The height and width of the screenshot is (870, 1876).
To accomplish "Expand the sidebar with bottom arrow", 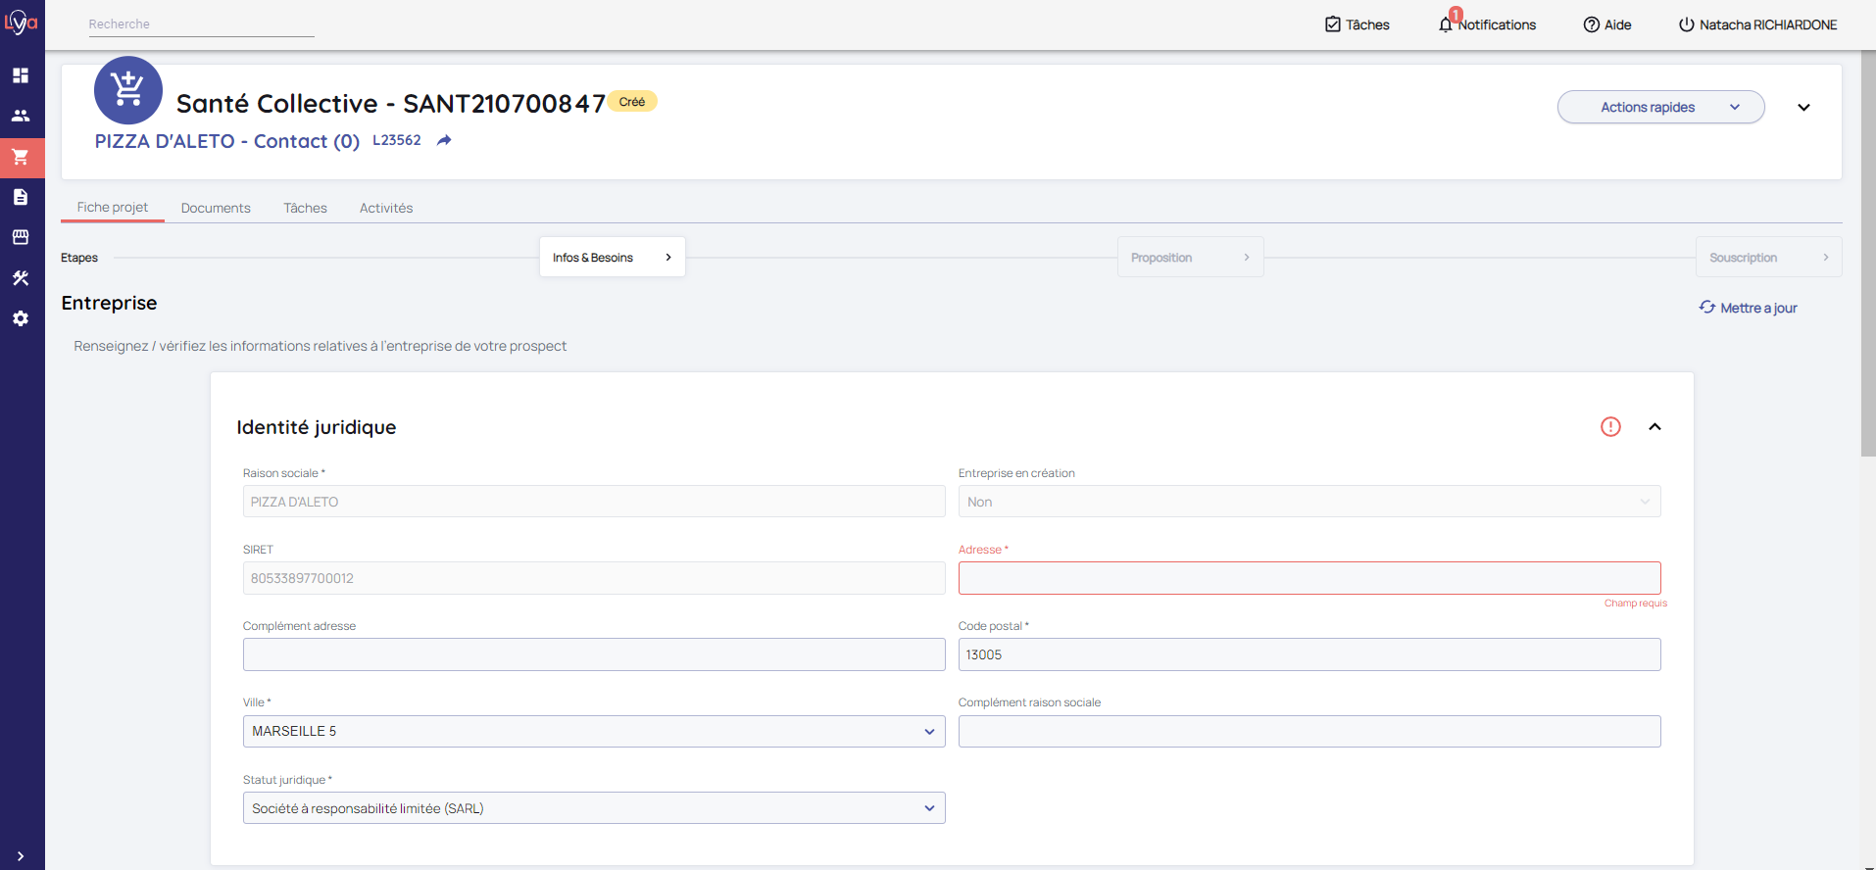I will click(21, 856).
